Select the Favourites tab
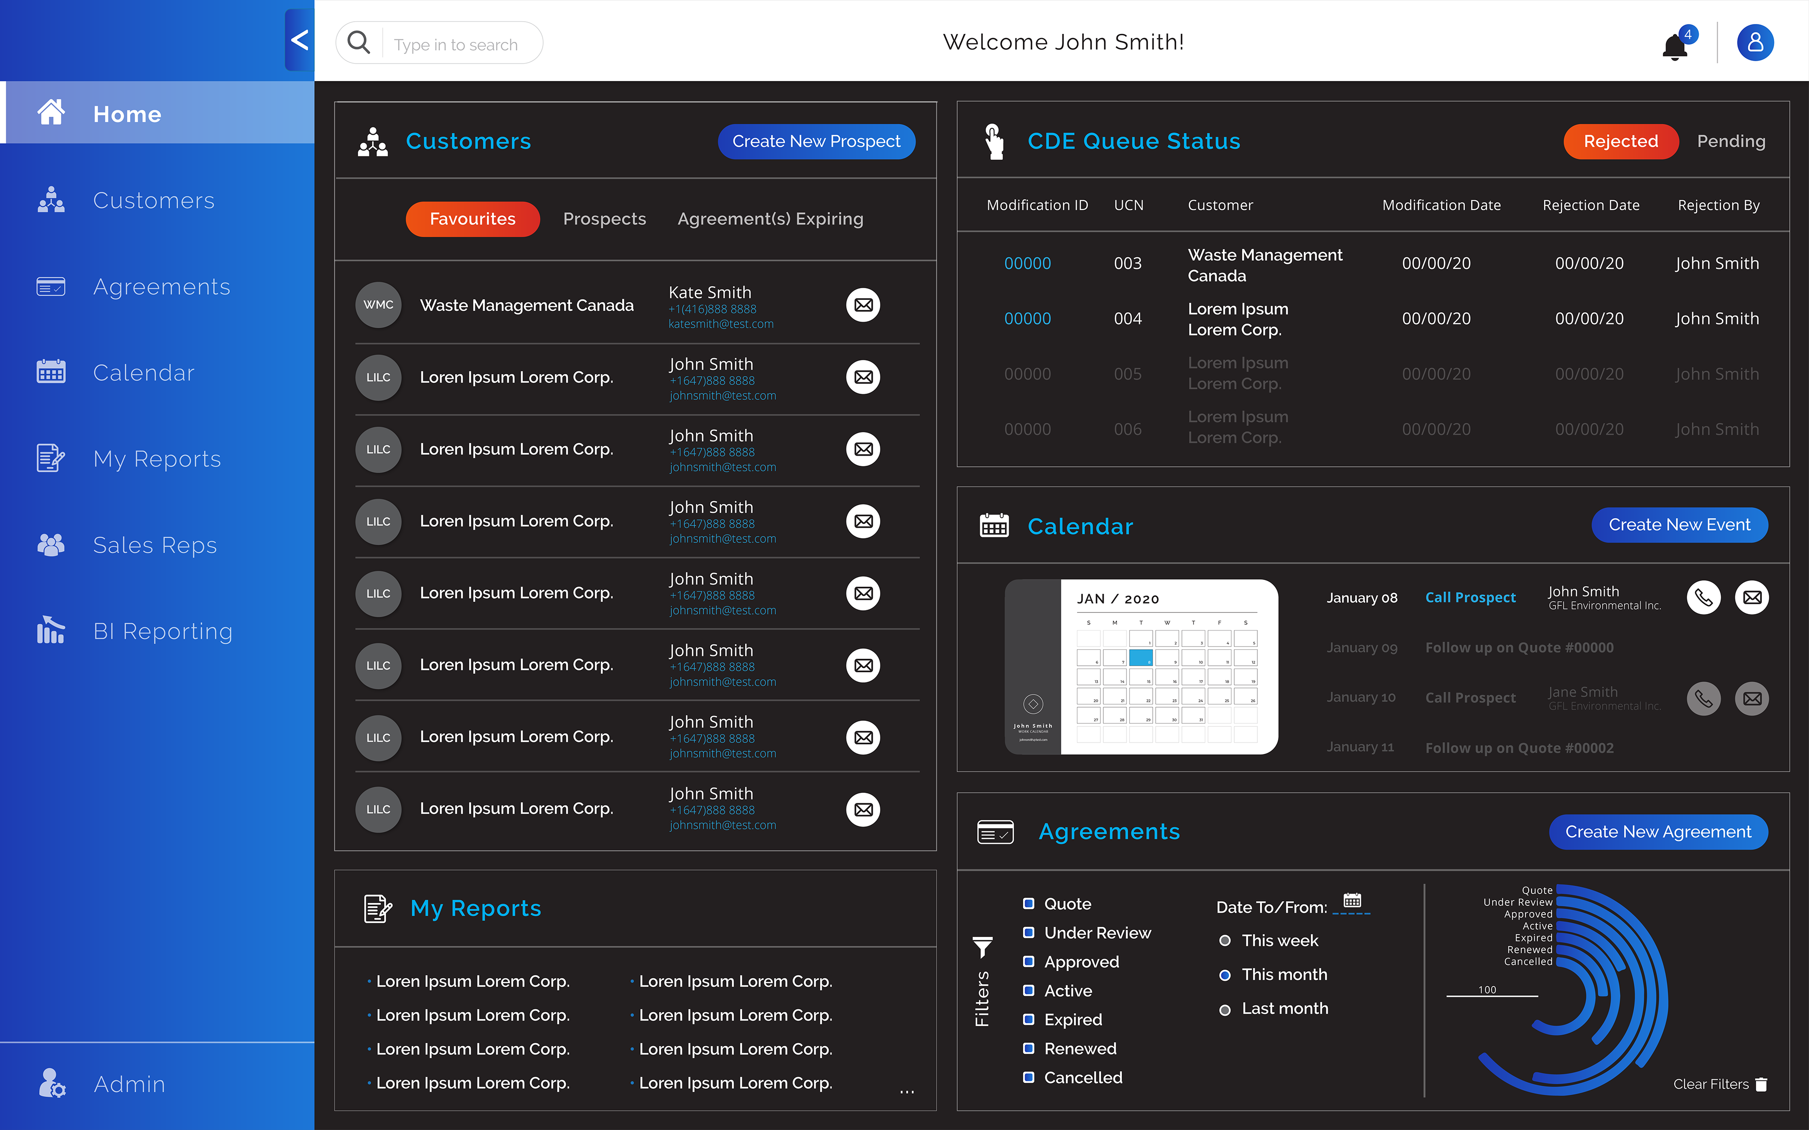 [x=473, y=219]
